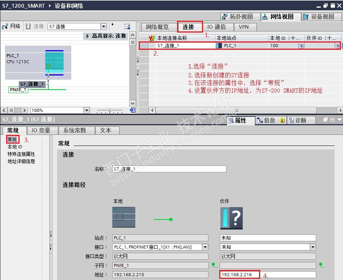The width and height of the screenshot is (343, 280).
Task: Click the 本地站点 column header
Action: tap(242, 38)
